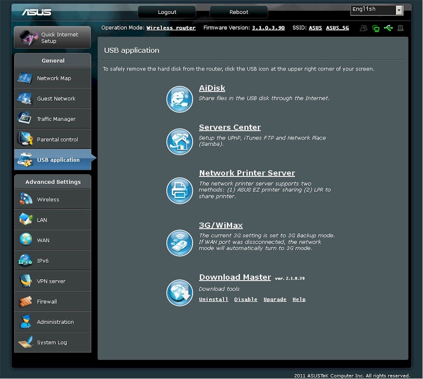The image size is (423, 379).
Task: Click the LAN house sidebar icon
Action: pos(26,219)
